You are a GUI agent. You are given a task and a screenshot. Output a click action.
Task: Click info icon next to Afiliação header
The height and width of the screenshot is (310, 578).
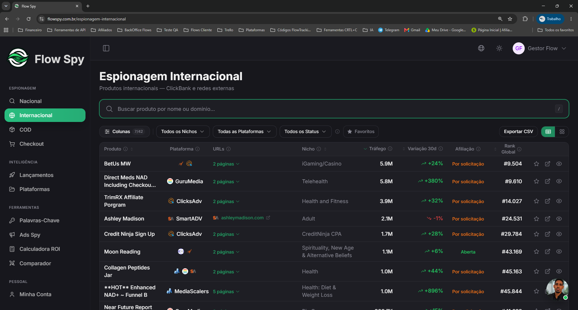click(478, 149)
